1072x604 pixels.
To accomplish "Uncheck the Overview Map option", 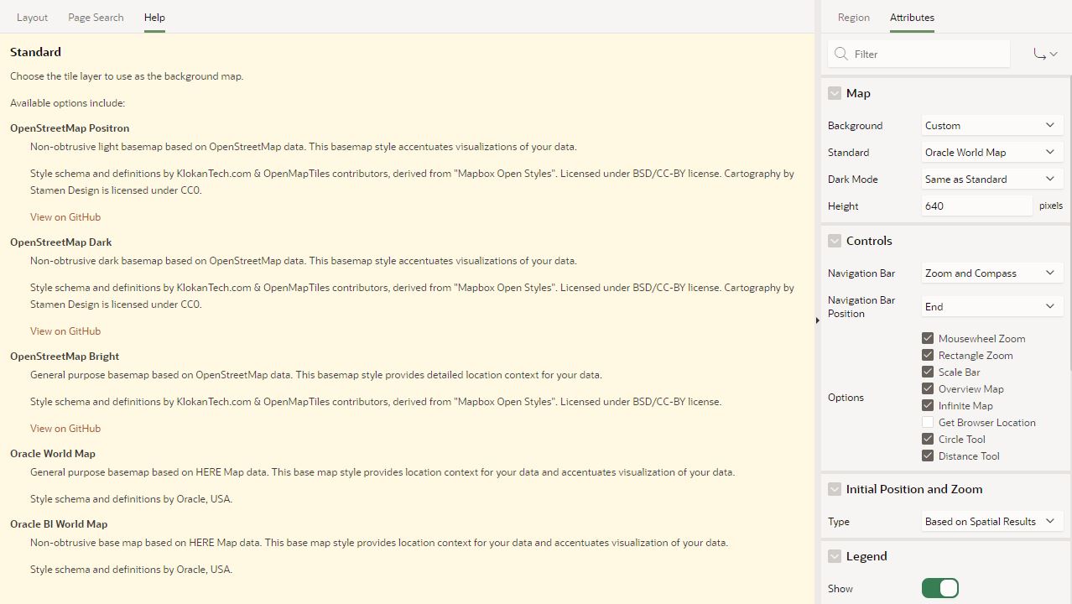I will [928, 388].
